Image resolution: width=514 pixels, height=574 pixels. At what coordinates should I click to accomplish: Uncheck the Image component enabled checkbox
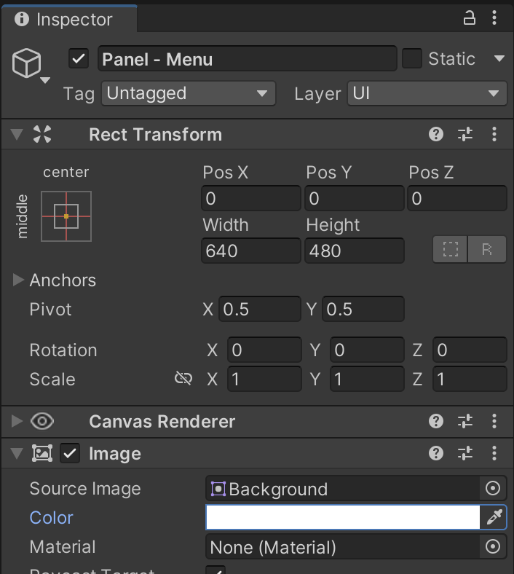[x=70, y=454]
